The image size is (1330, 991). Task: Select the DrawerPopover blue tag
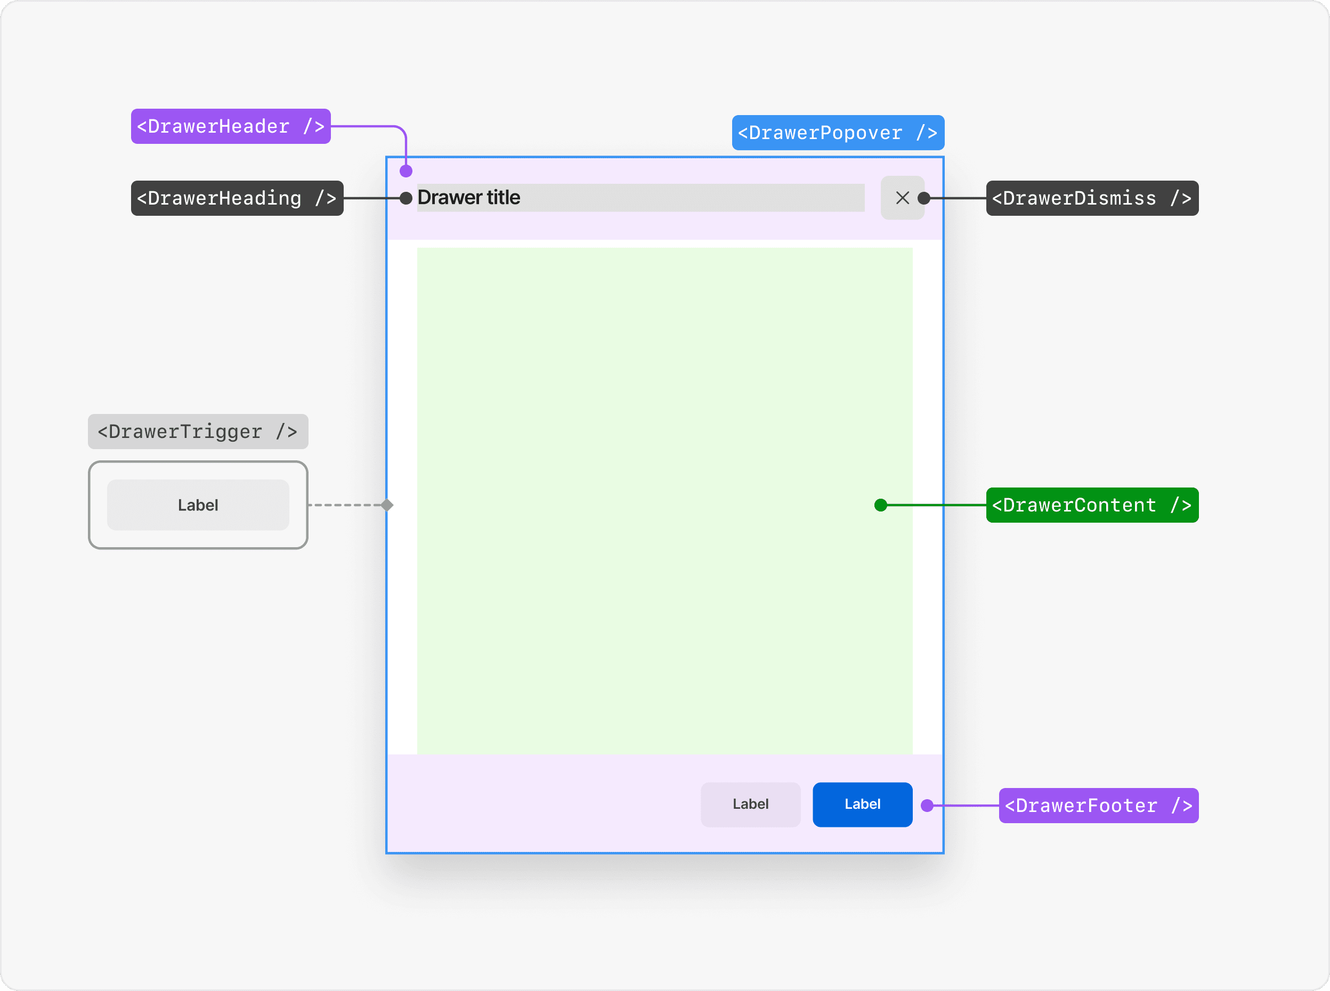[838, 133]
